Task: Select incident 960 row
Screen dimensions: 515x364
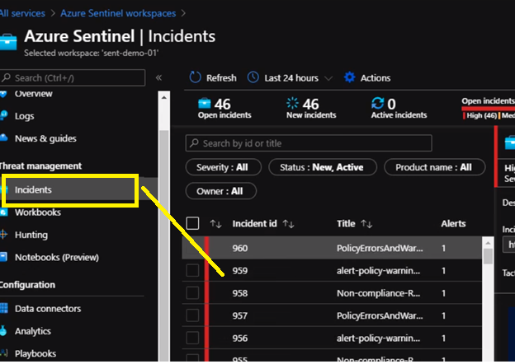Action: (x=332, y=248)
